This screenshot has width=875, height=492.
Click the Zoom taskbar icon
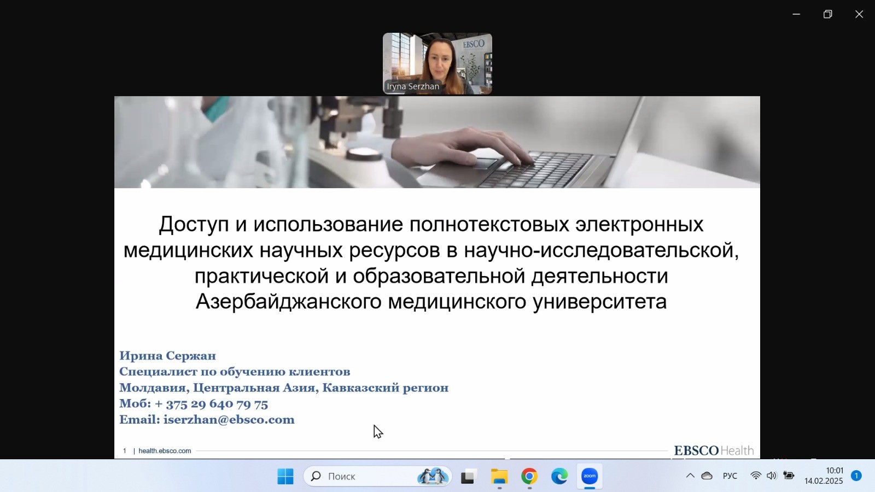[x=590, y=477]
